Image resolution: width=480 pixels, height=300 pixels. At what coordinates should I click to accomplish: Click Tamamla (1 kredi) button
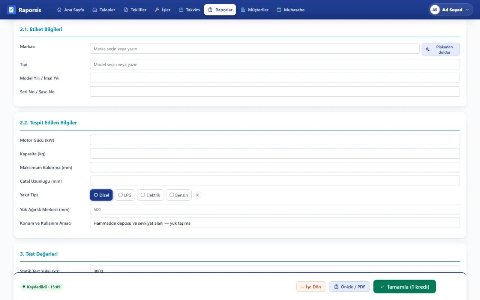point(405,287)
